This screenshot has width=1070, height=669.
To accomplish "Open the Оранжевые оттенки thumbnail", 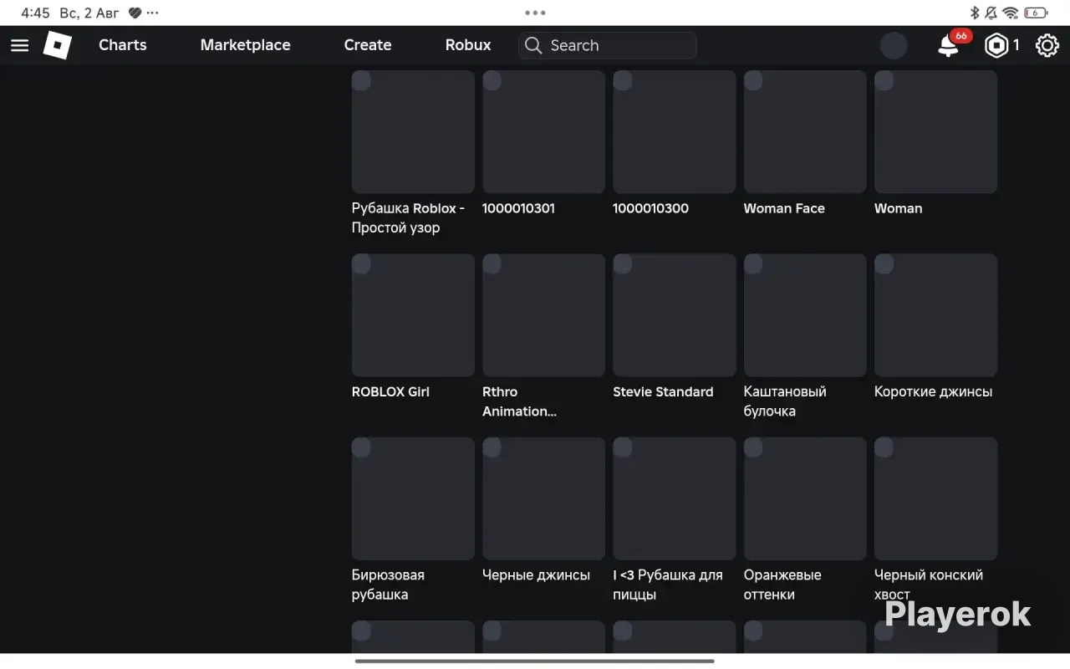I will pyautogui.click(x=805, y=498).
